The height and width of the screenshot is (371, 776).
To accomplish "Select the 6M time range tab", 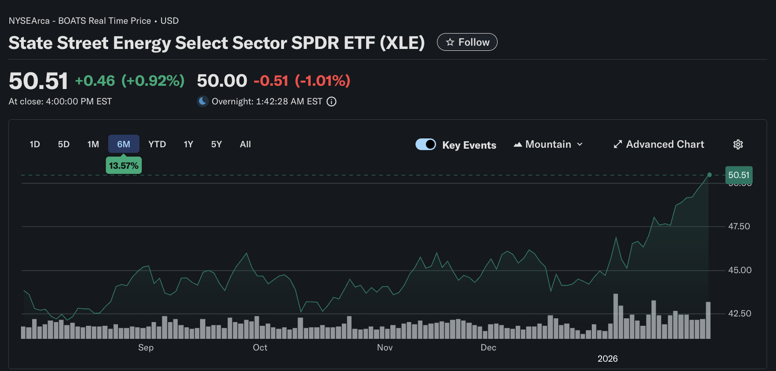I will (x=124, y=144).
